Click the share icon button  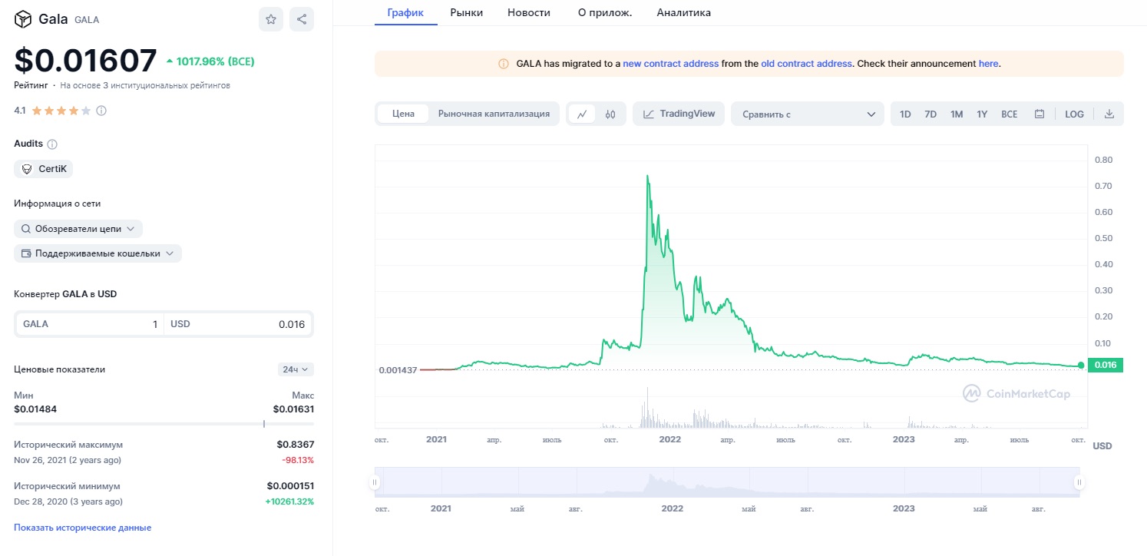pyautogui.click(x=302, y=19)
